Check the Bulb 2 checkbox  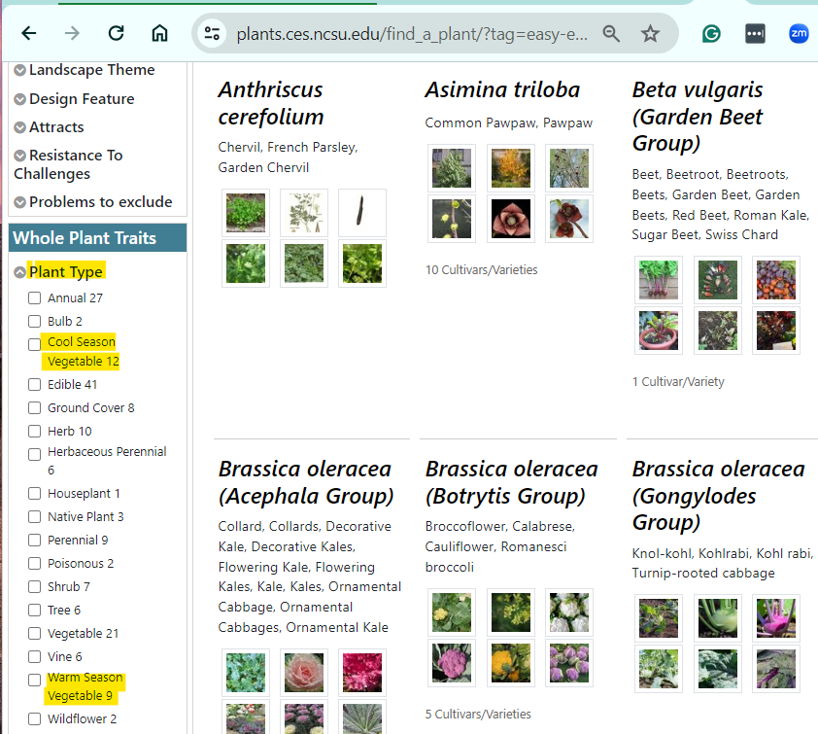pyautogui.click(x=34, y=321)
